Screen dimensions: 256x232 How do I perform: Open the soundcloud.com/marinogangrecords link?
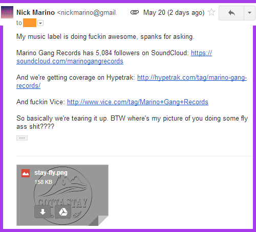tap(70, 61)
